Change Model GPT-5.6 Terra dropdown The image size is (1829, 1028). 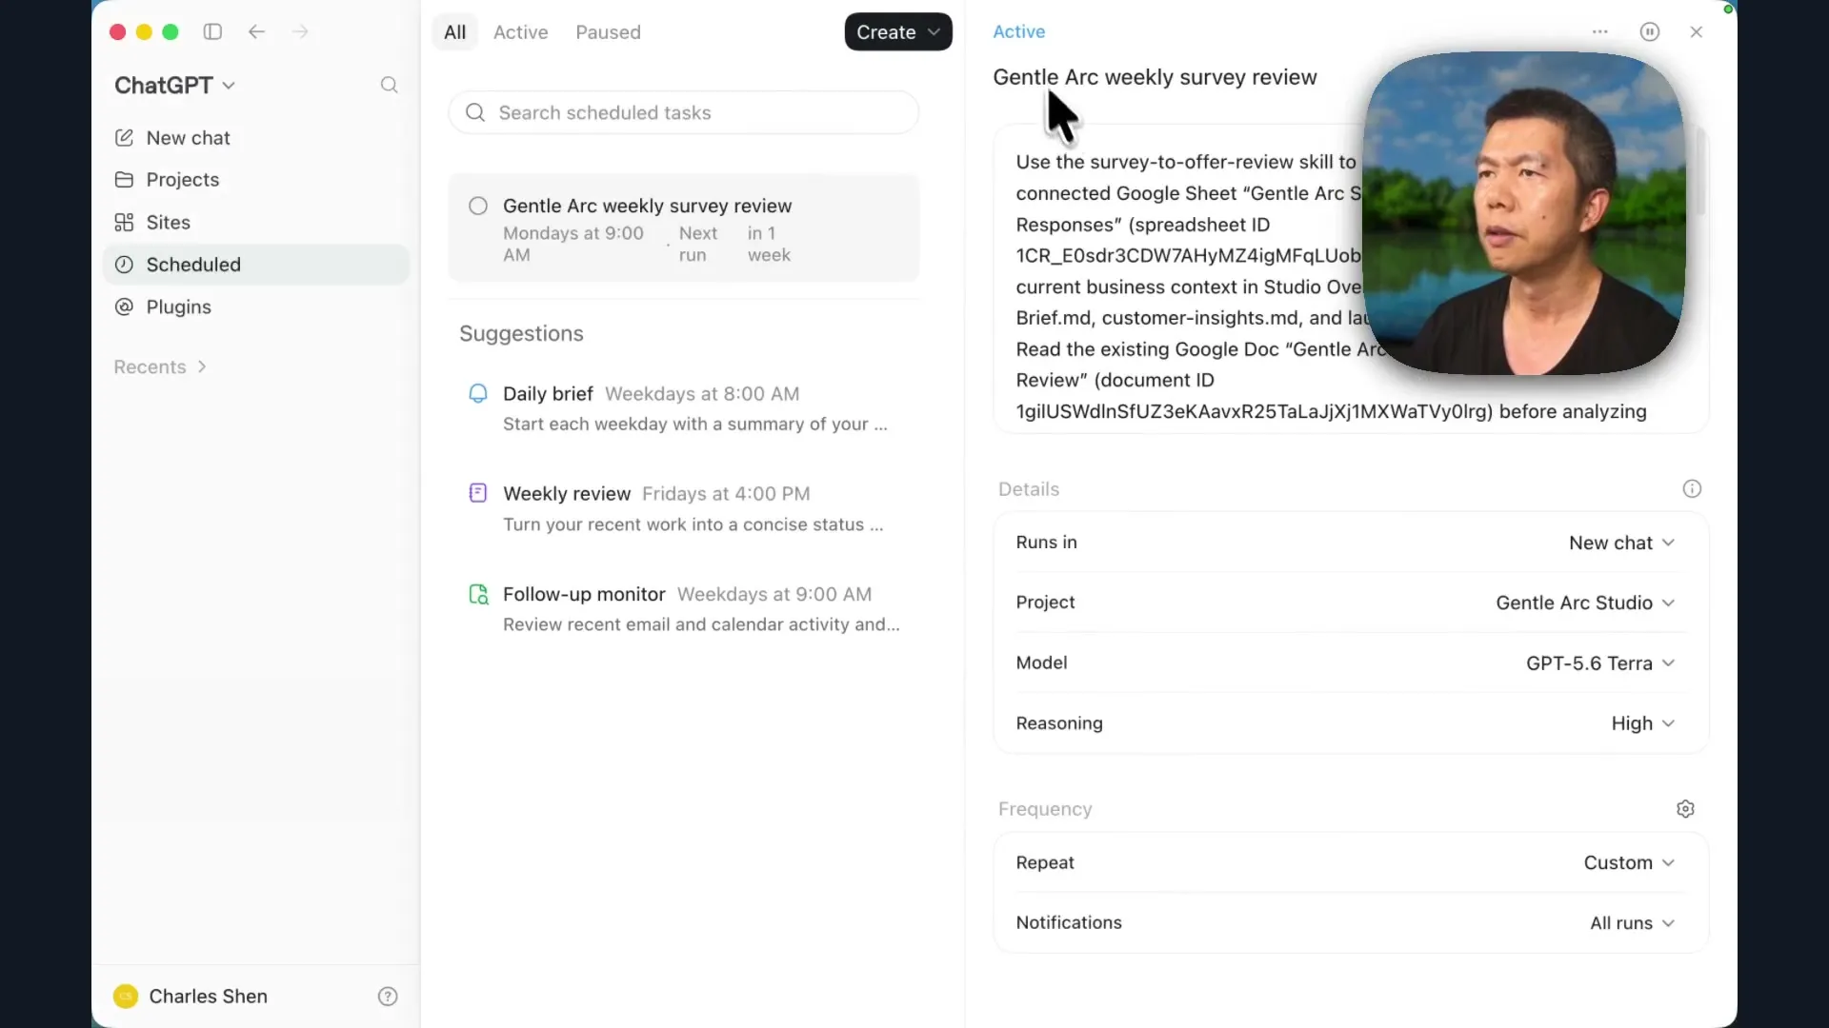click(x=1600, y=663)
